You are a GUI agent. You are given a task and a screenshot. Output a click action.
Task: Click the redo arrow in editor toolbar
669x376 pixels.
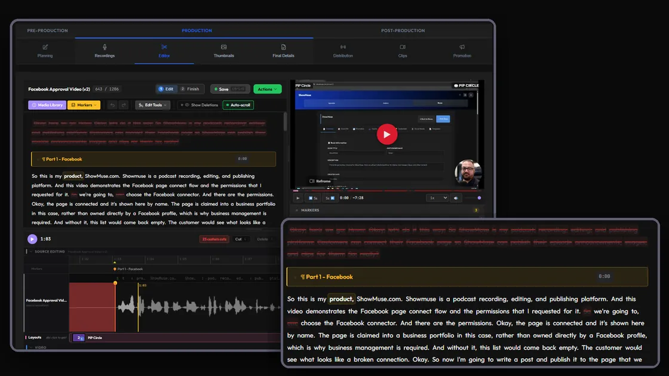124,105
